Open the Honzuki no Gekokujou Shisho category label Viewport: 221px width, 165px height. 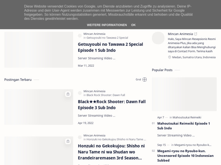[x=116, y=139]
